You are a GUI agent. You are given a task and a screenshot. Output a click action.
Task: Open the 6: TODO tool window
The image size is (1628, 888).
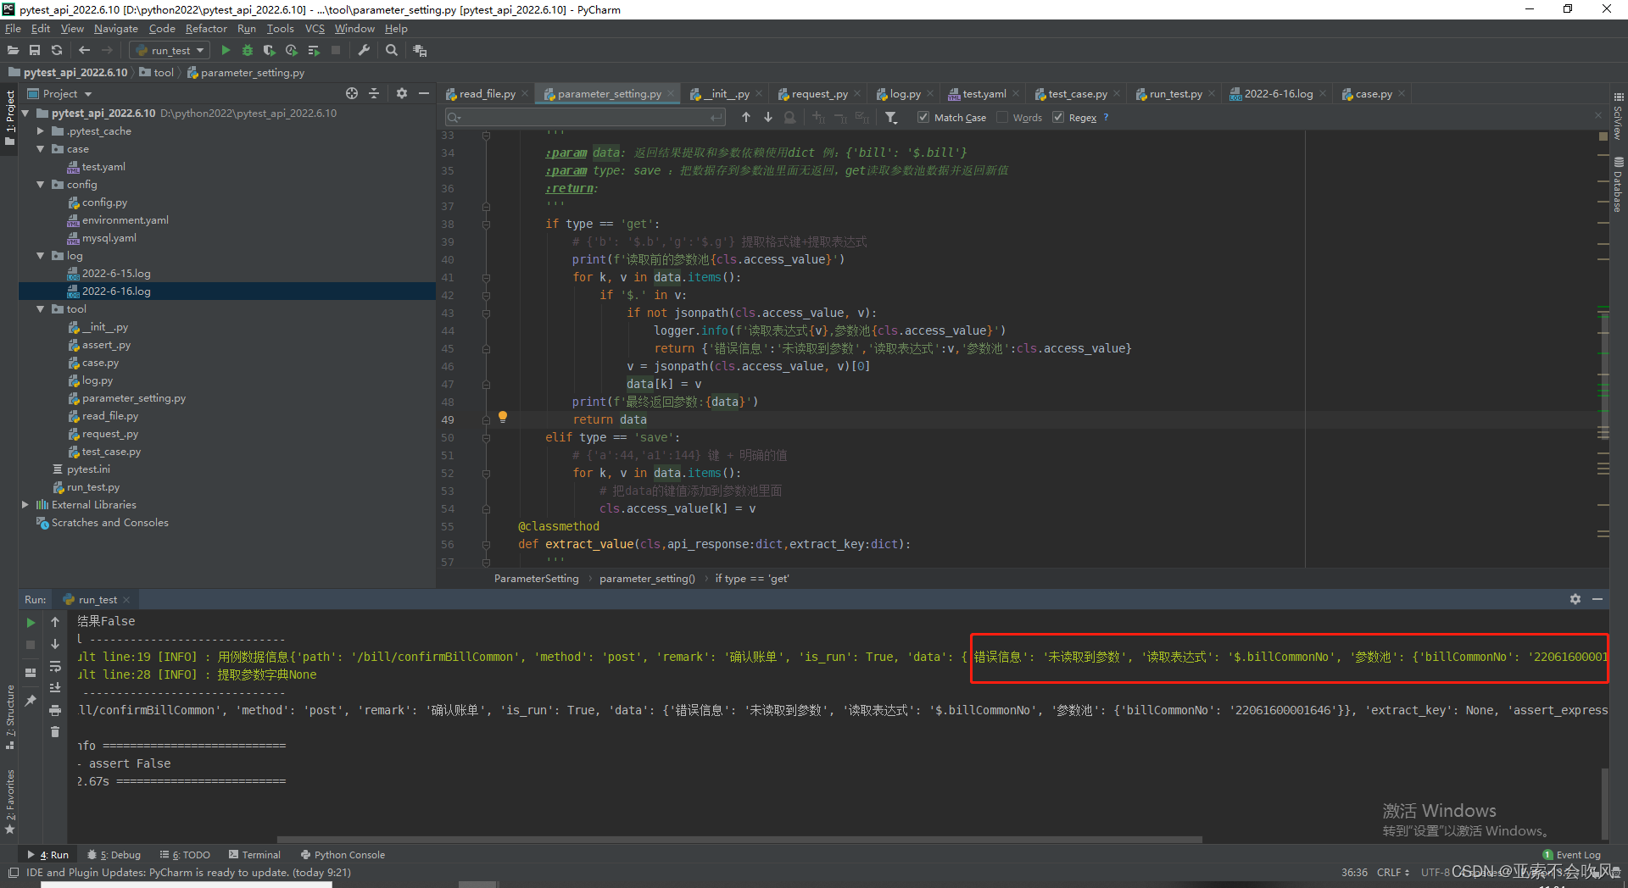click(x=184, y=855)
